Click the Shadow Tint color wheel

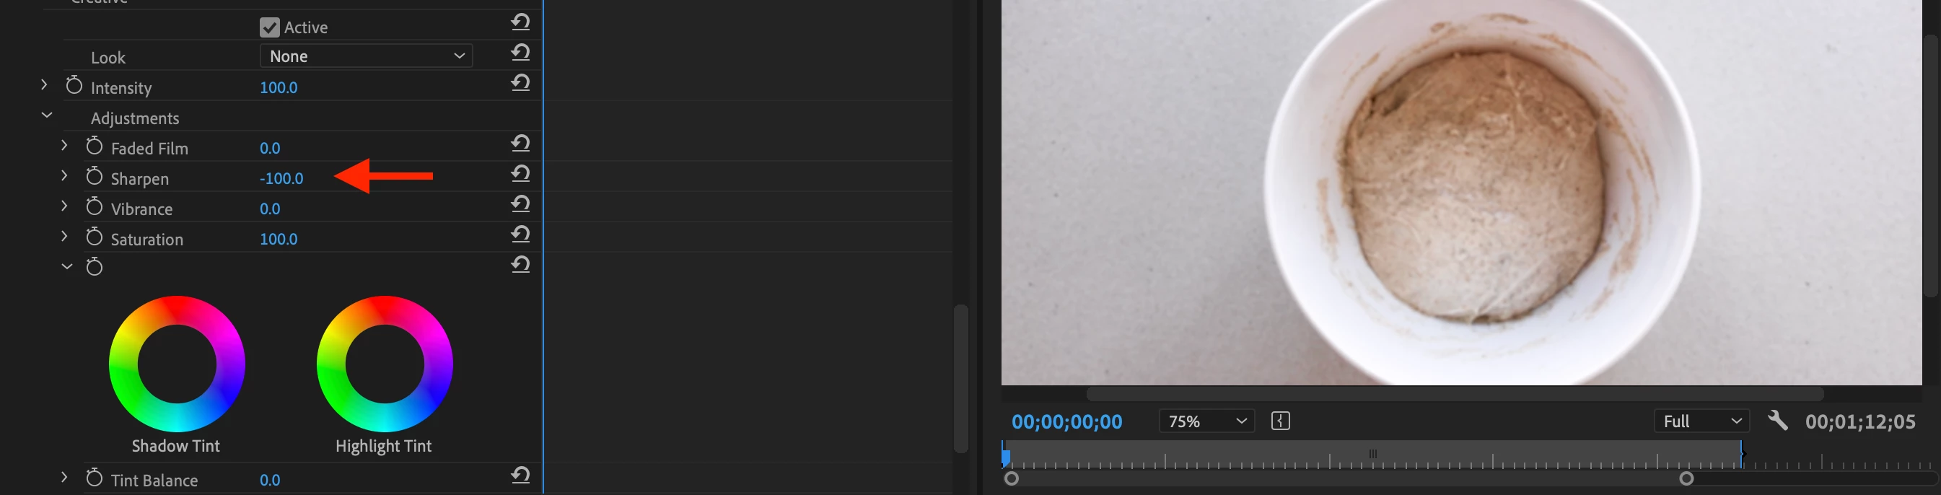click(176, 364)
